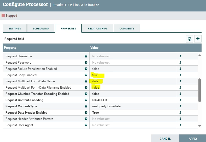Edit the Request Username value field
The image size is (206, 142).
[x=133, y=56]
